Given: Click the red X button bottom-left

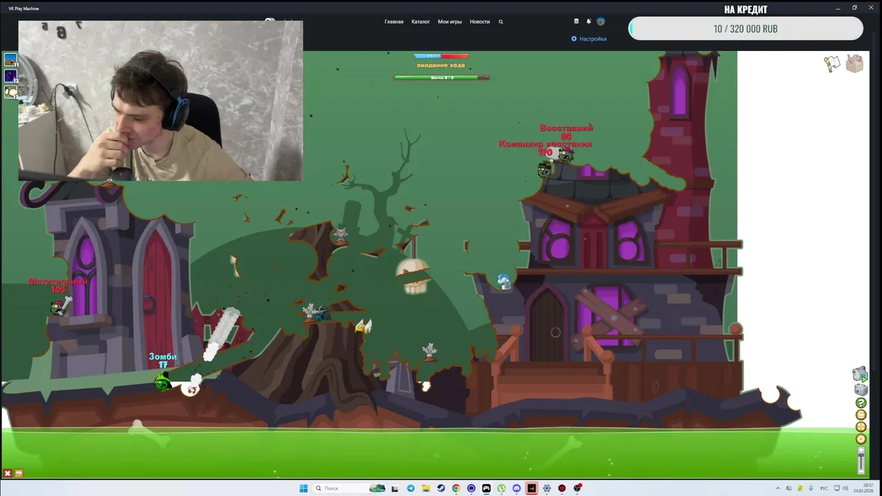Looking at the screenshot, I should pos(8,473).
